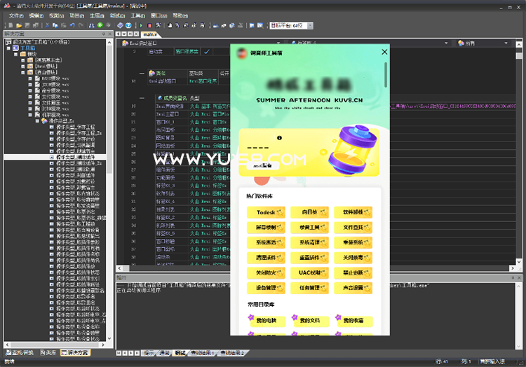Select the 解决方案 tab at bottom left
The width and height of the screenshot is (526, 367).
[74, 352]
